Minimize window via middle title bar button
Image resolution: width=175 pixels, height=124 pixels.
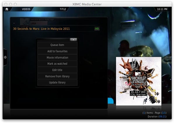point(10,4)
